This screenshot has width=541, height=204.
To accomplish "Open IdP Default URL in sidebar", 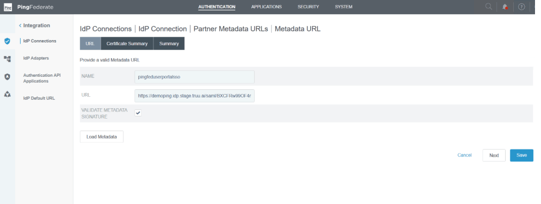I will point(39,98).
